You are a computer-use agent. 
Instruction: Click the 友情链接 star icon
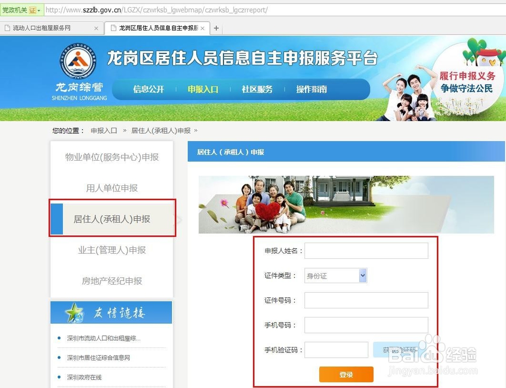pos(74,313)
